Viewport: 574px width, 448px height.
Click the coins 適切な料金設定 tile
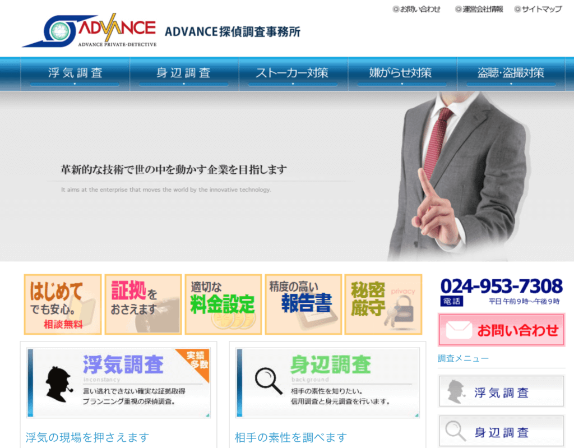pyautogui.click(x=223, y=304)
